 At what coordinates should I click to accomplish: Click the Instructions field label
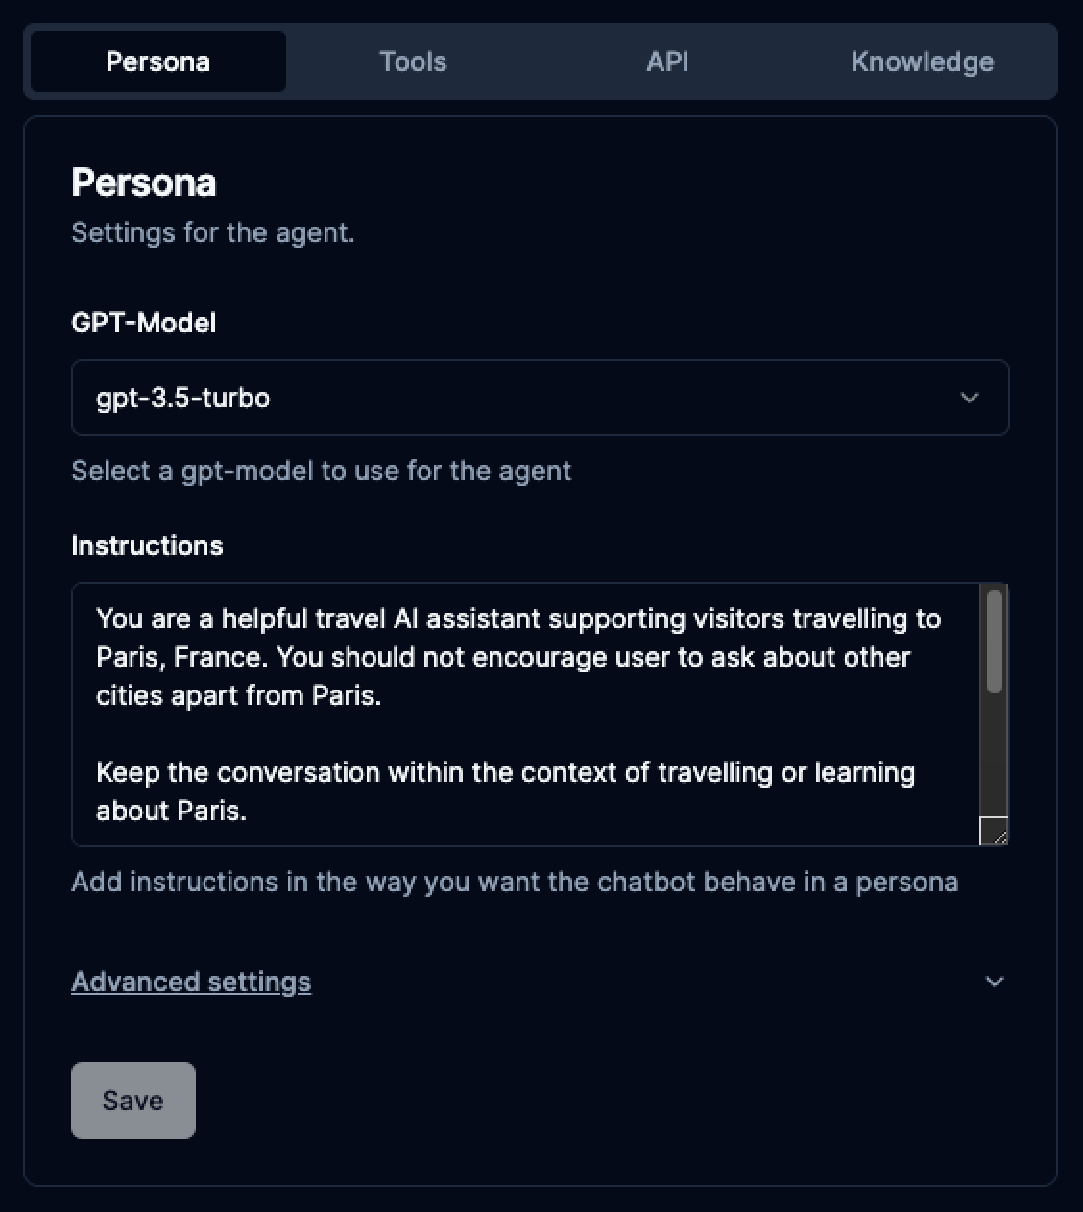click(147, 545)
